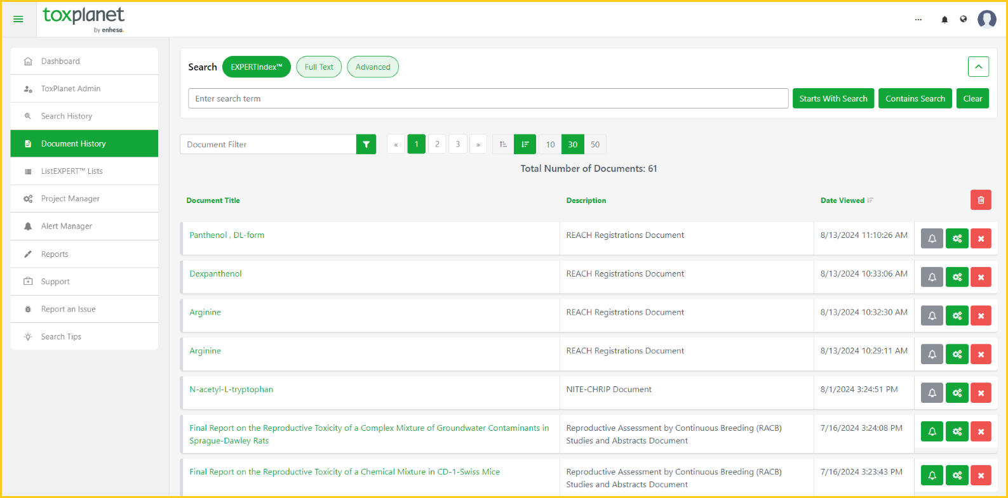Go to page 2 of results
The image size is (1008, 498).
pos(437,145)
